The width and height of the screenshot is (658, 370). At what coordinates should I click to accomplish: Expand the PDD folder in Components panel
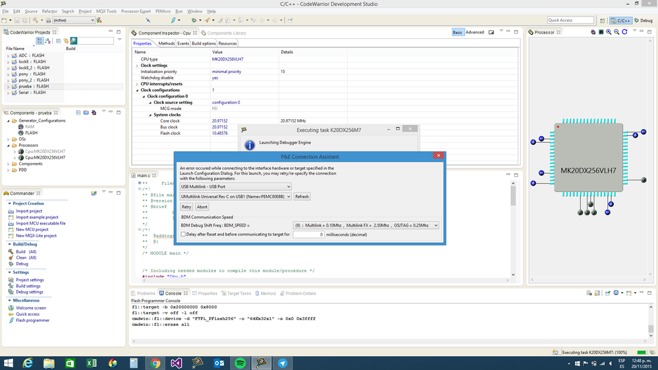[x=9, y=171]
